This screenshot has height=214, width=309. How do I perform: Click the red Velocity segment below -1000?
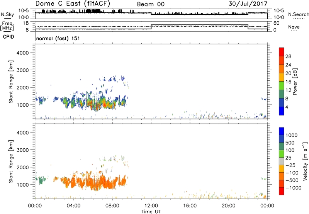(x=282, y=191)
